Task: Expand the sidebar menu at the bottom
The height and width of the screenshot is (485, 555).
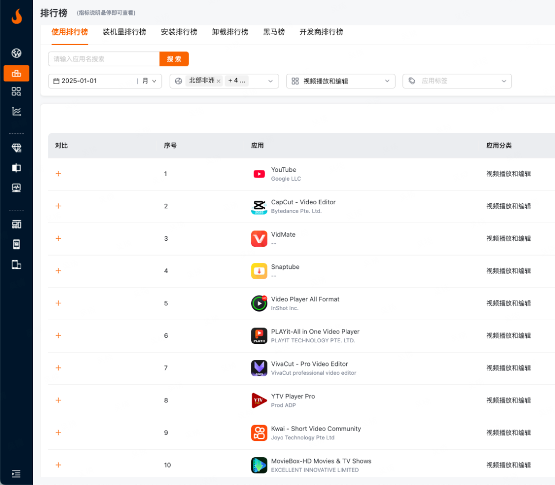Action: click(16, 473)
